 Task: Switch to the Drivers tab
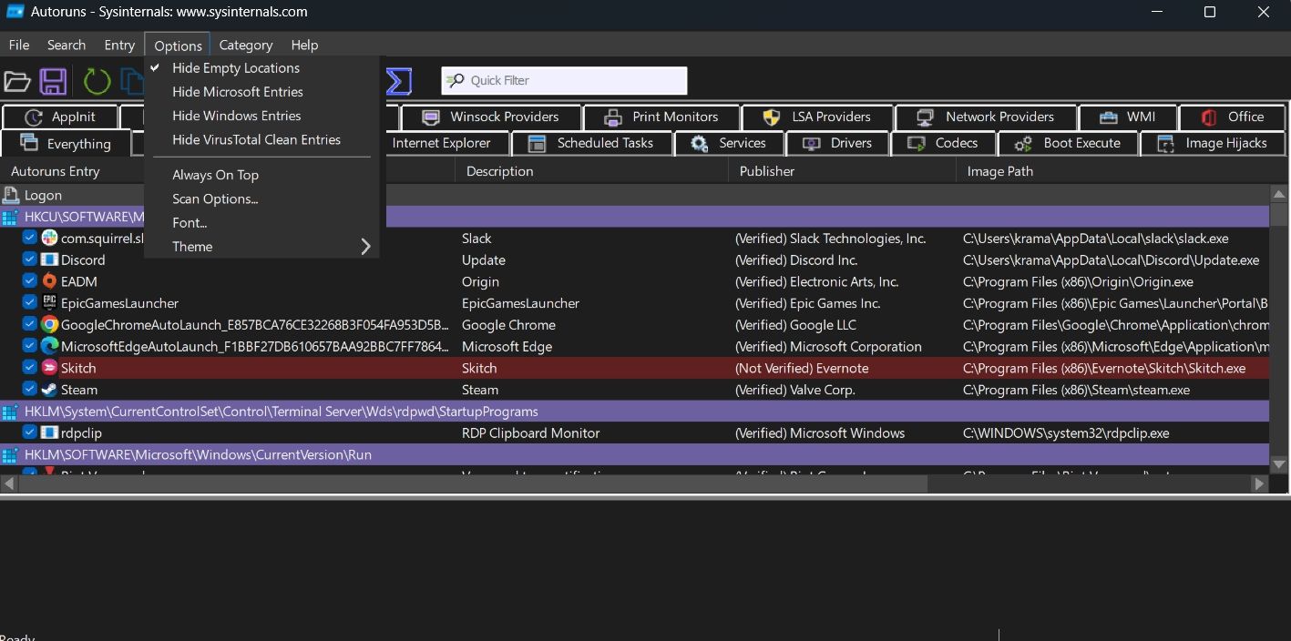pyautogui.click(x=837, y=144)
